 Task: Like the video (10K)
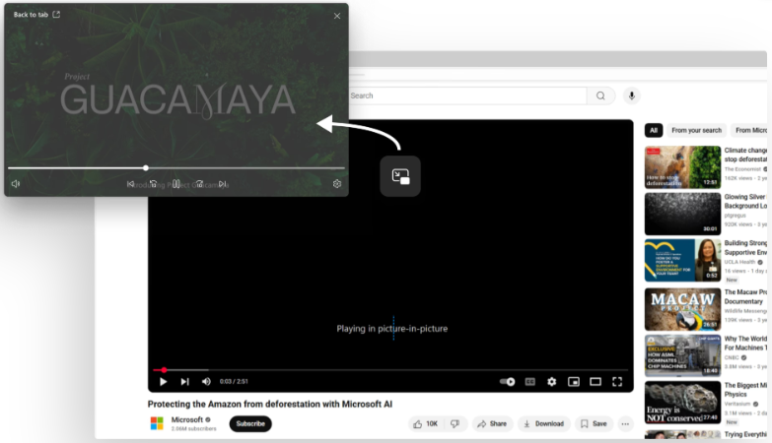[426, 424]
